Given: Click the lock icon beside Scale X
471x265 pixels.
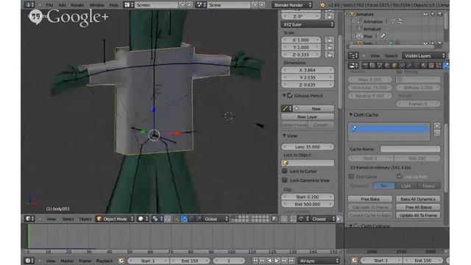Looking at the screenshot, I should (x=330, y=40).
